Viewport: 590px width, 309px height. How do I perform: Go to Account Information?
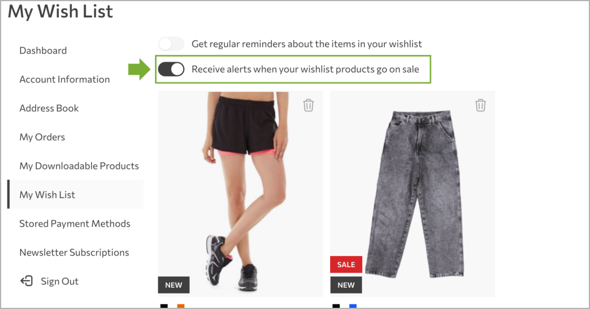click(65, 80)
